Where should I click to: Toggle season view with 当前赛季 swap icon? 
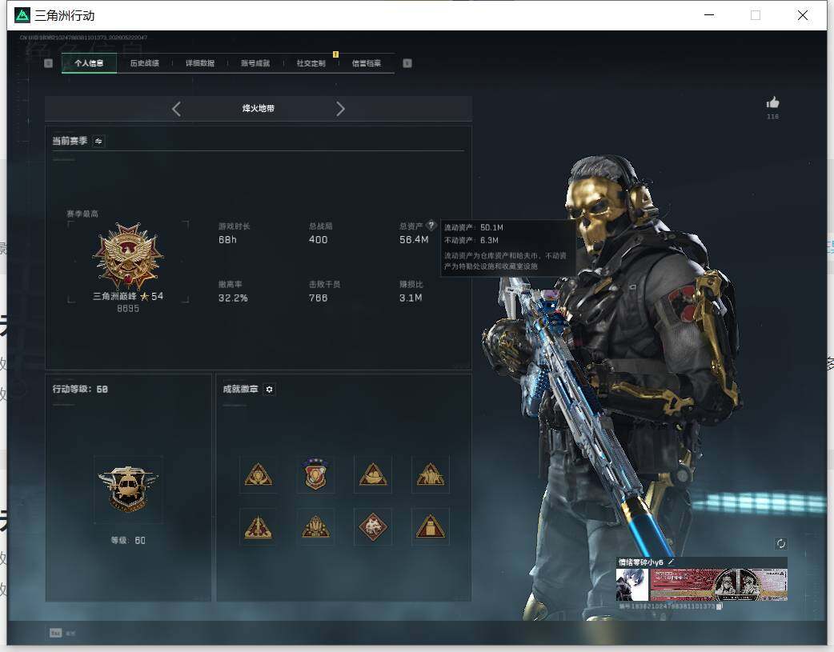98,141
